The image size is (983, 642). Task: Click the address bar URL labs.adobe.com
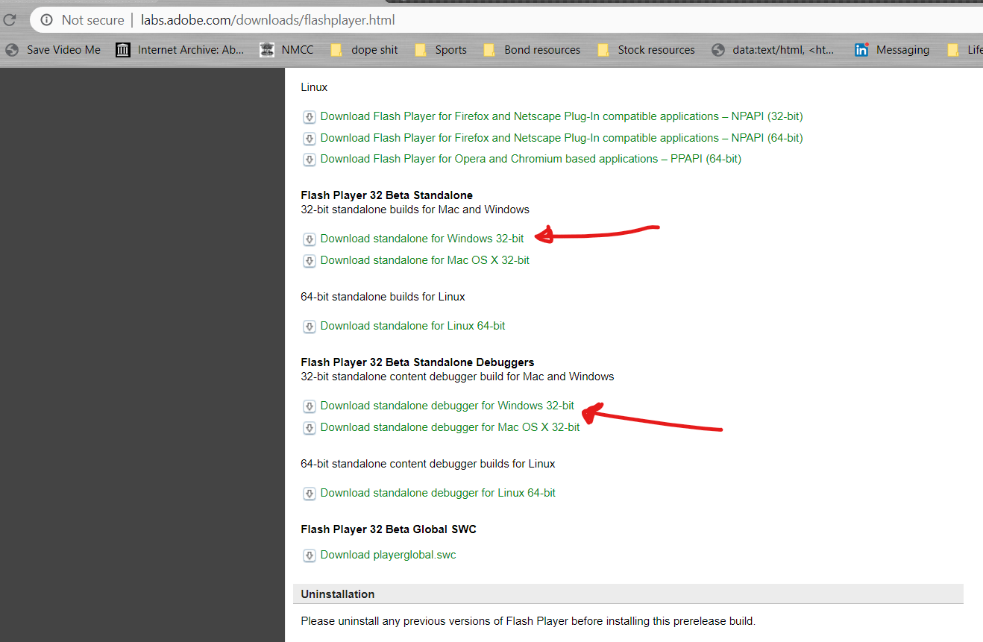[x=268, y=20]
